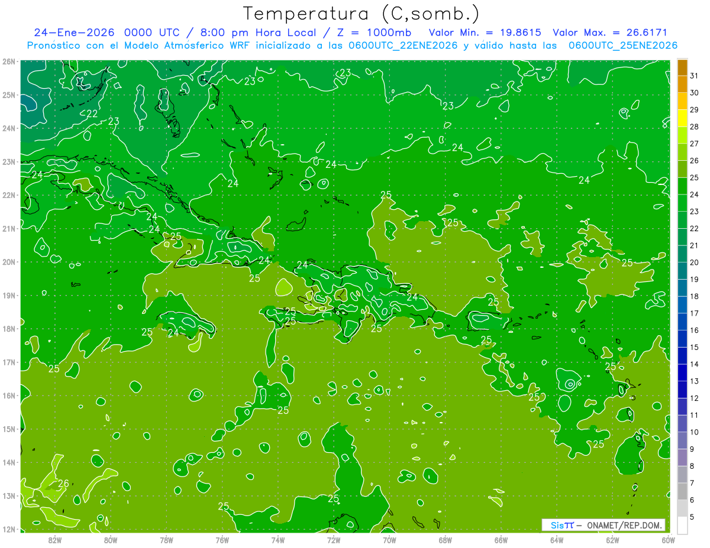Select the "Valor Max. = 26.6171" text
710x548 pixels.
point(611,33)
